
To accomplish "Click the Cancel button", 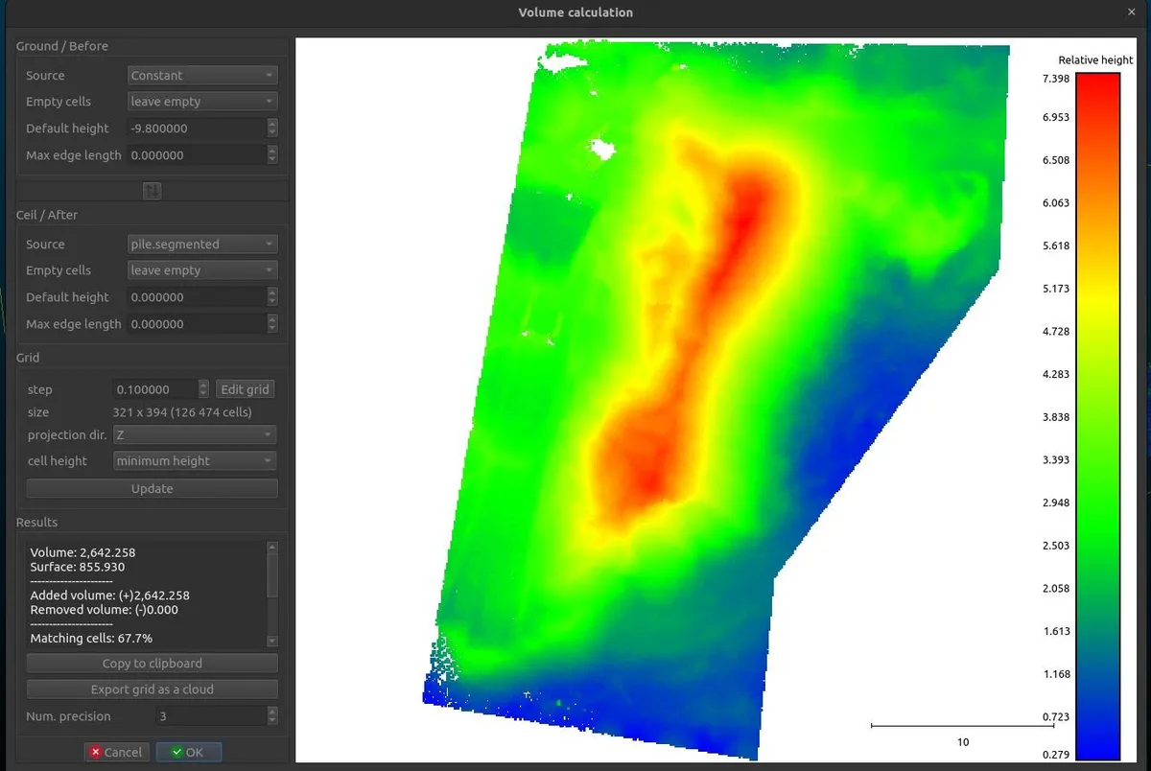I will coord(117,753).
